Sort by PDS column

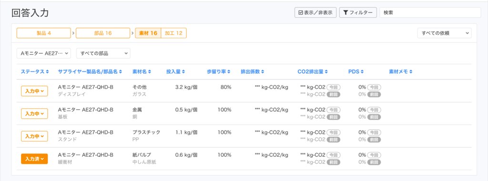tap(356, 72)
